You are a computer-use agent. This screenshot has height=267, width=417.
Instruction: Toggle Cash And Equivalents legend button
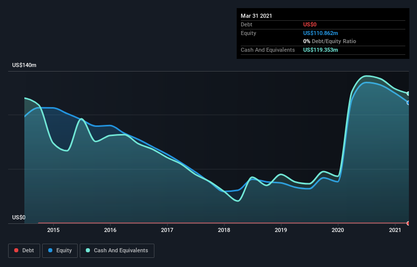(x=117, y=251)
